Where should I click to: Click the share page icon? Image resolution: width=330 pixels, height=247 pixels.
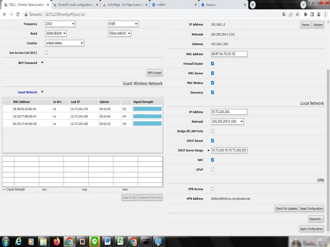(291, 14)
